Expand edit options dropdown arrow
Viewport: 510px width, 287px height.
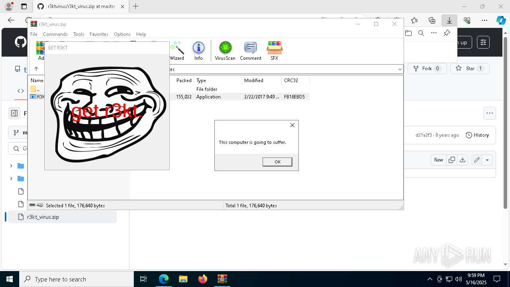coord(487,160)
